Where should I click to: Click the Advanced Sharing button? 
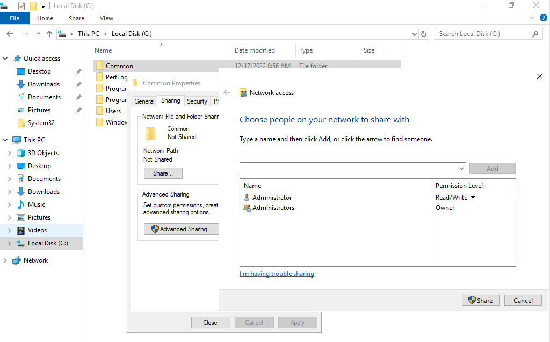click(182, 229)
